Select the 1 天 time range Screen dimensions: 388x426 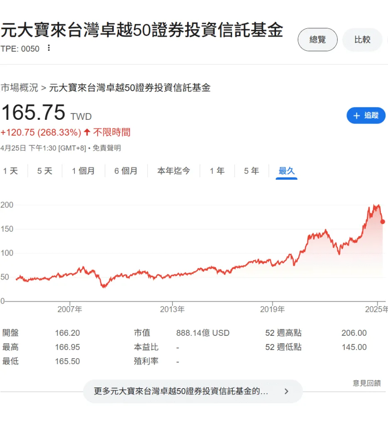point(10,171)
